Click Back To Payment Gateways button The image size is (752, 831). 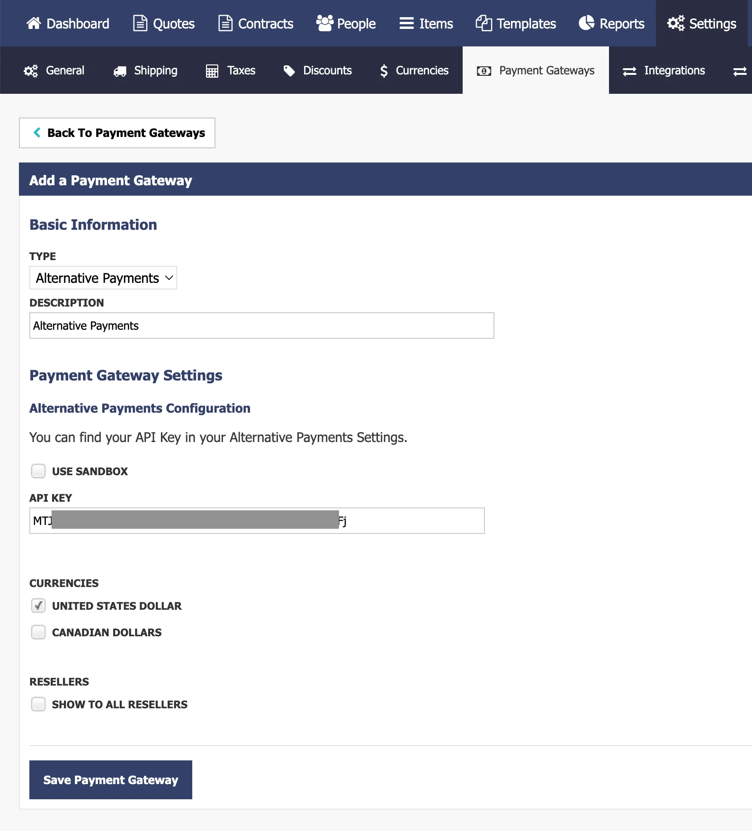click(x=117, y=133)
